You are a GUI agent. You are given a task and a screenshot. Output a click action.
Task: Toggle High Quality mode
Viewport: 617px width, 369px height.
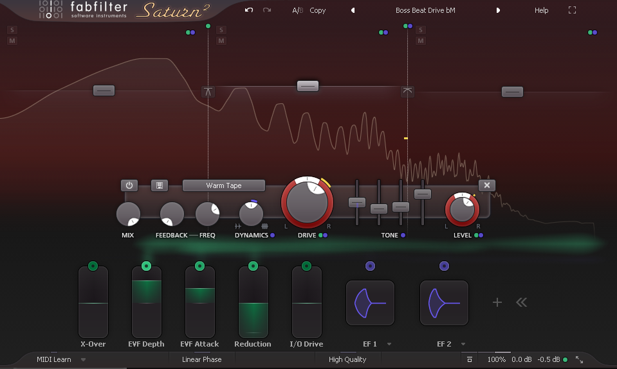347,359
